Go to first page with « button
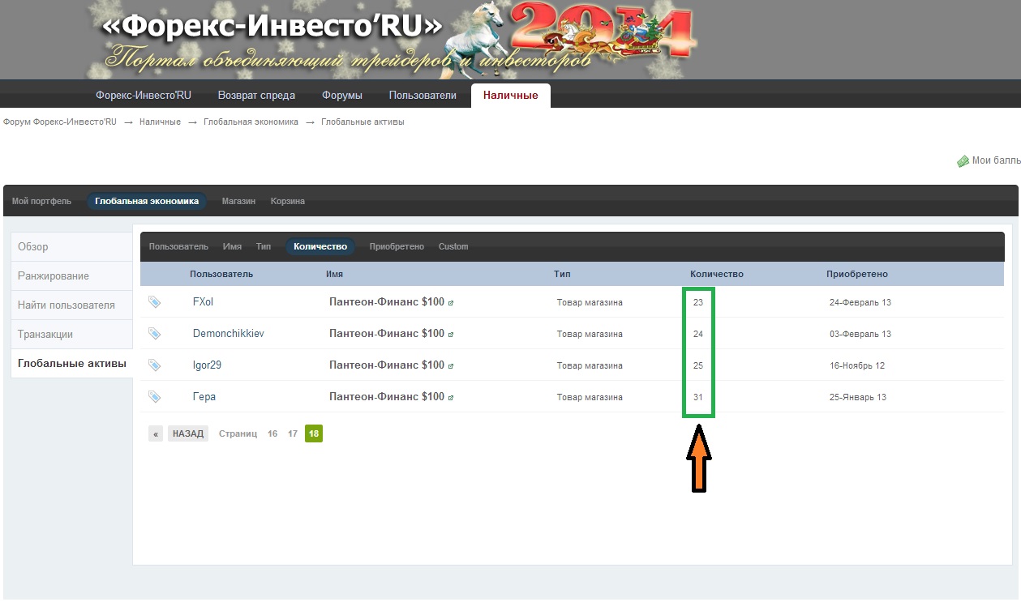1021x602 pixels. coord(156,433)
